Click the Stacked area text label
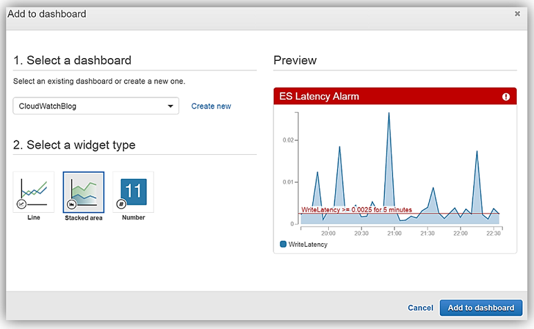This screenshot has height=329, width=534. point(84,218)
